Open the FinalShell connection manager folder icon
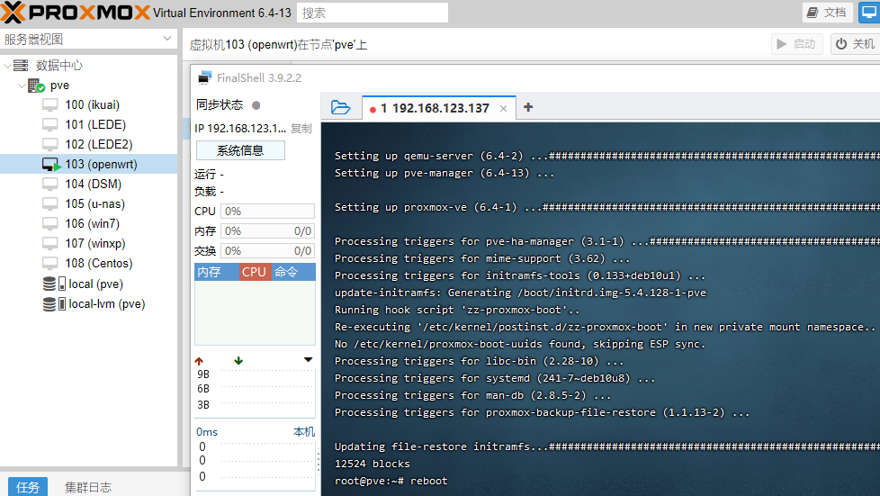The height and width of the screenshot is (496, 880). 340,107
